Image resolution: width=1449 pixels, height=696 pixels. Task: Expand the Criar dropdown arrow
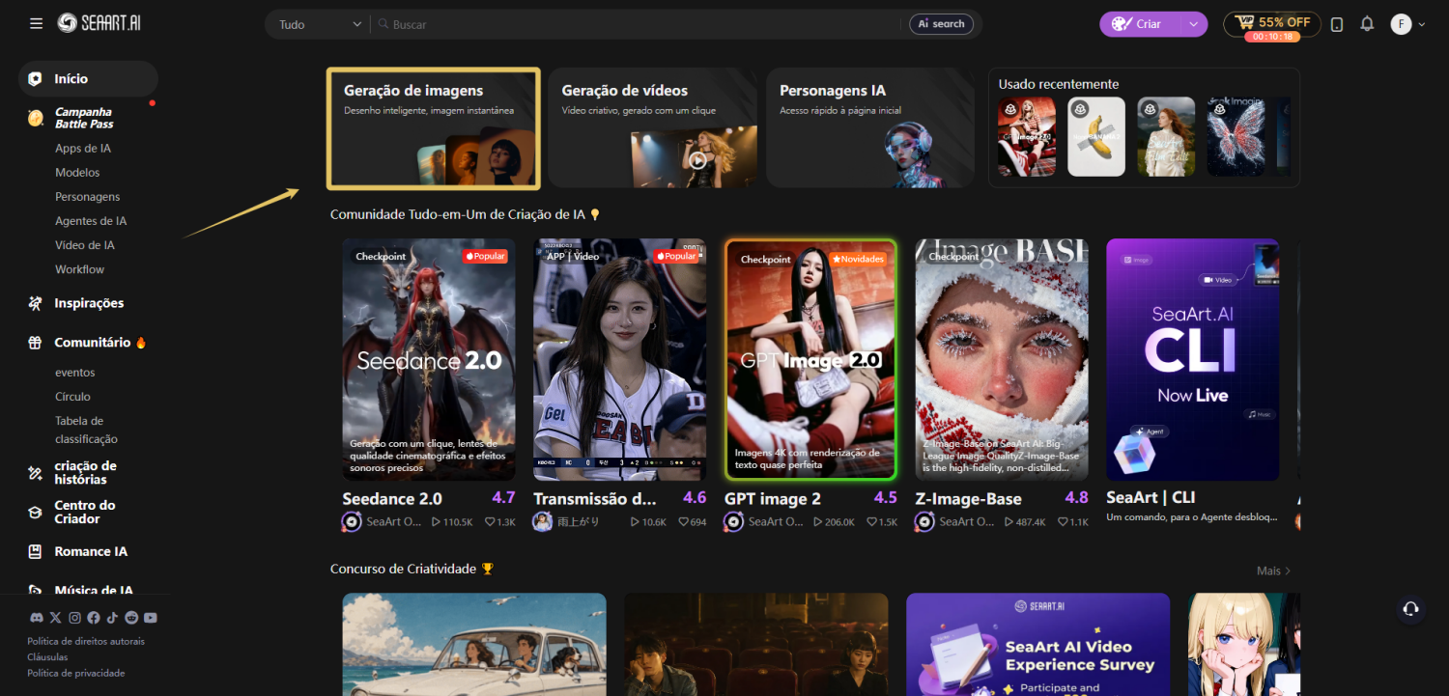pyautogui.click(x=1194, y=24)
